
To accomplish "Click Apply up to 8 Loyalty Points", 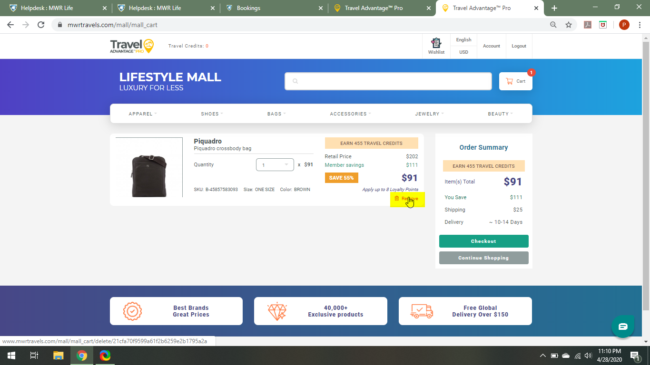I will [x=390, y=190].
